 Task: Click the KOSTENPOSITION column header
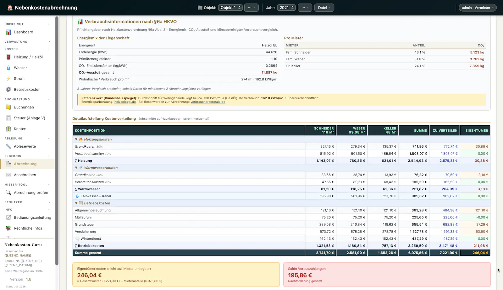coord(189,130)
